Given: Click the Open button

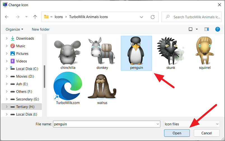Looking at the screenshot, I should (x=177, y=133).
